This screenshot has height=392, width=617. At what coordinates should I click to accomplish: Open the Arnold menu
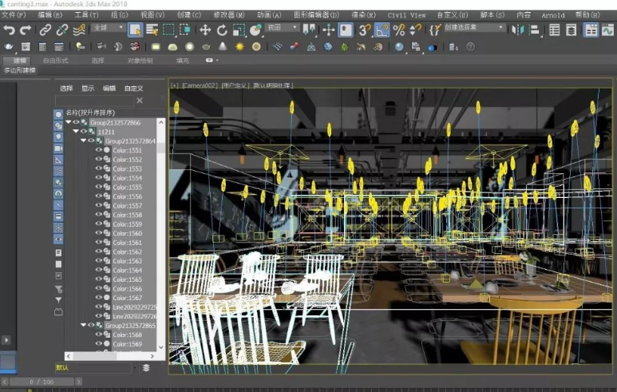[x=553, y=15]
